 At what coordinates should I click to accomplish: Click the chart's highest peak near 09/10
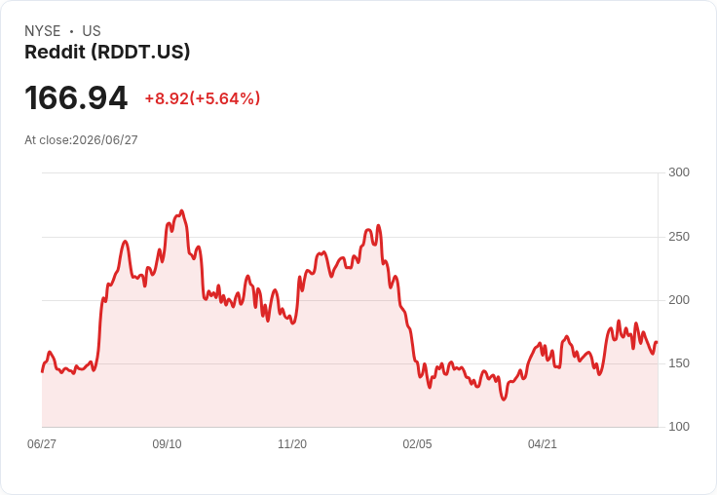pyautogui.click(x=181, y=211)
